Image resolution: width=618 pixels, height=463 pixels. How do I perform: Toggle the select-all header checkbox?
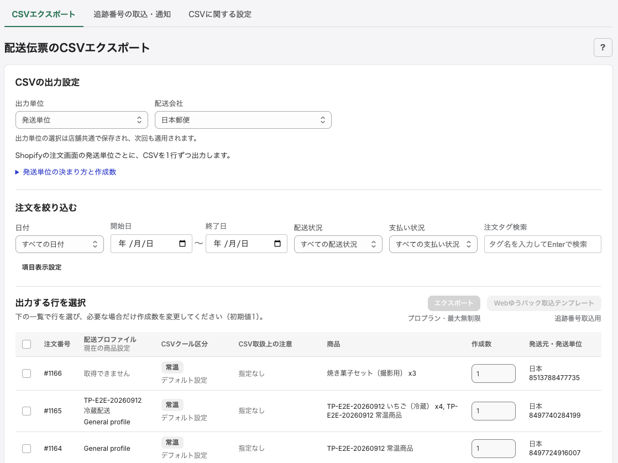click(x=27, y=344)
